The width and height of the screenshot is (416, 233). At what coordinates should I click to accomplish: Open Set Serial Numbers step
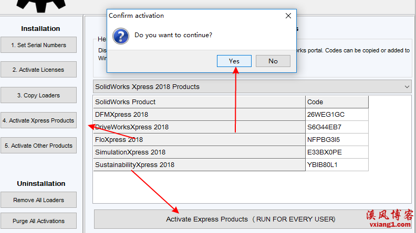pyautogui.click(x=38, y=45)
